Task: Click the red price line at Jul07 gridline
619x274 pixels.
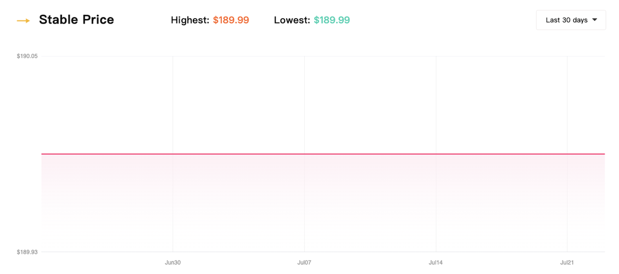Action: pos(304,154)
